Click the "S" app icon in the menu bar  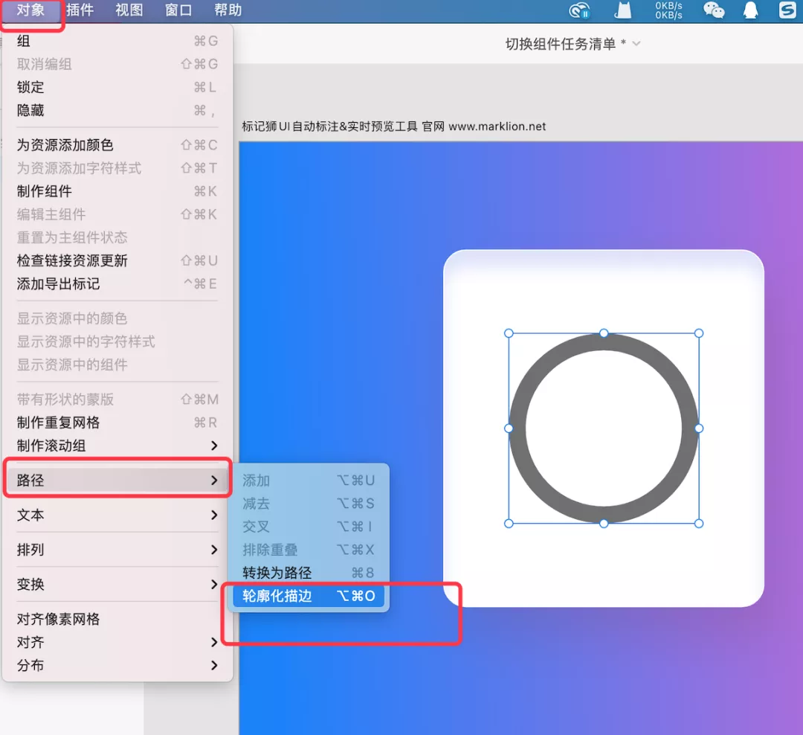(x=790, y=11)
